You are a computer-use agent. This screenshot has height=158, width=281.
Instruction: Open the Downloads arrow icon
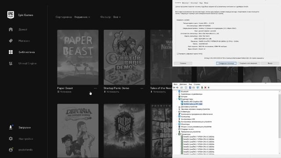(11, 127)
